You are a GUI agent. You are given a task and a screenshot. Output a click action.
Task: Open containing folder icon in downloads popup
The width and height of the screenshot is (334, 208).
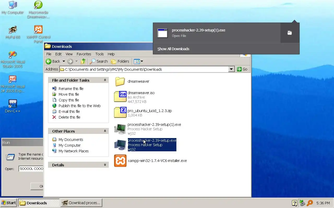point(290,33)
